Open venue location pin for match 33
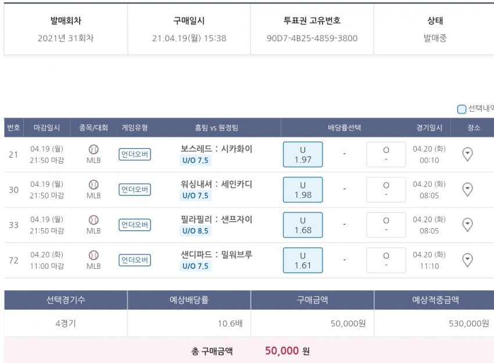The width and height of the screenshot is (494, 363). click(x=467, y=225)
